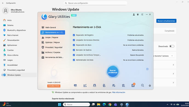Click the disk pie-chart icon in bottom toolbar
Viewport: 189px width, 107px height.
pyautogui.click(x=114, y=86)
